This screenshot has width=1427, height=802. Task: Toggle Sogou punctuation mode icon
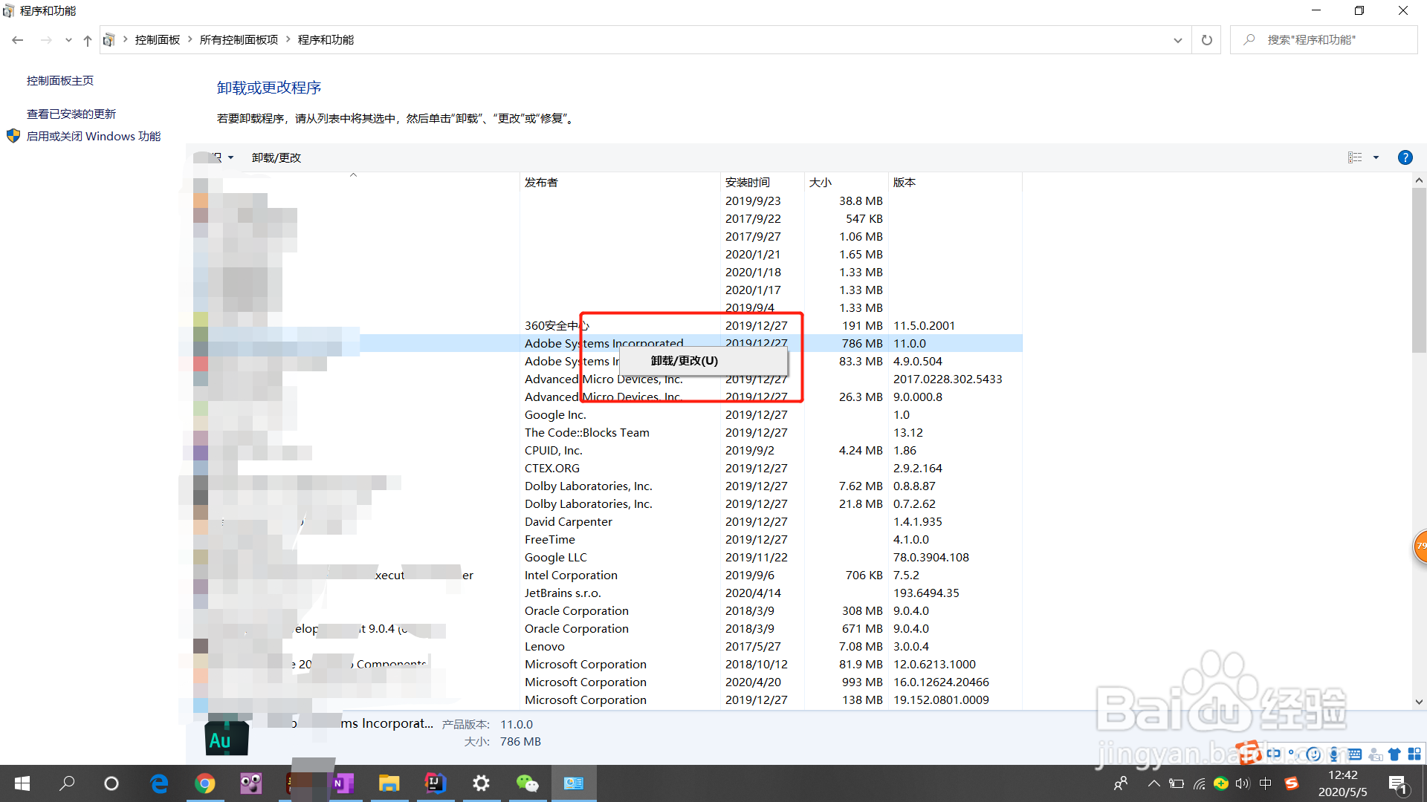coord(1293,754)
